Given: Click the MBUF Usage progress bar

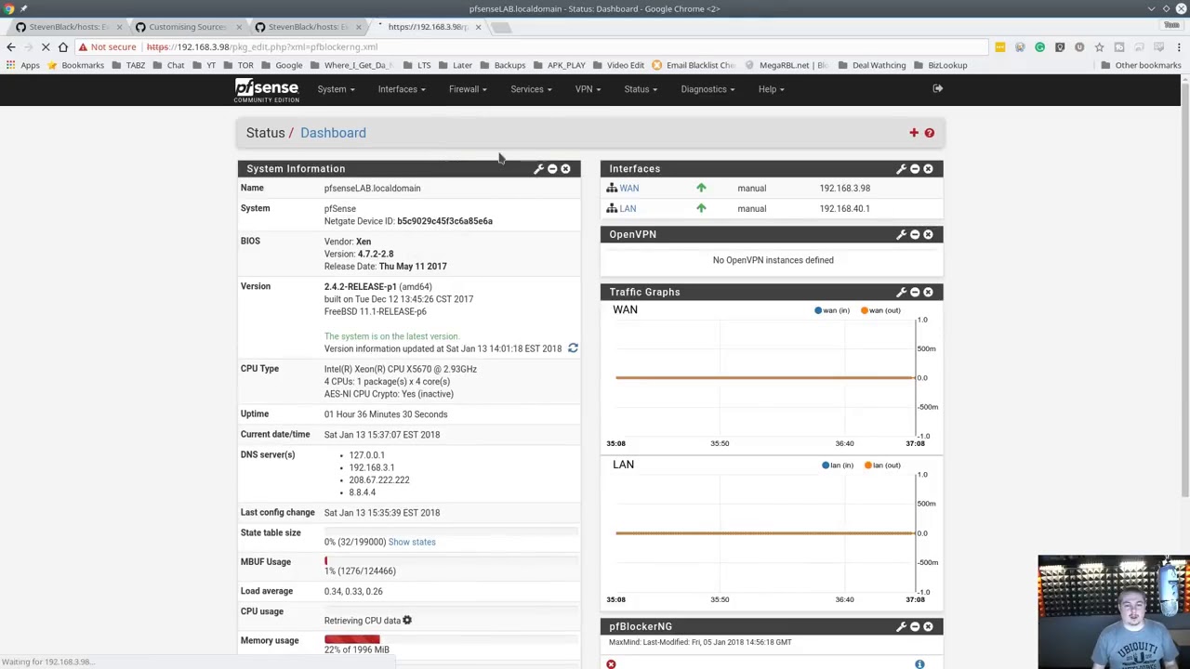Looking at the screenshot, I should [x=451, y=560].
